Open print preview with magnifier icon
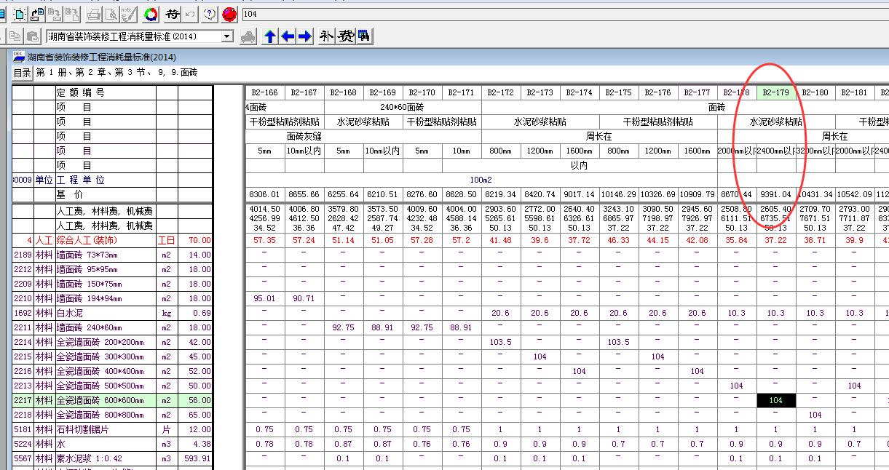Image resolution: width=889 pixels, height=470 pixels. (x=111, y=14)
